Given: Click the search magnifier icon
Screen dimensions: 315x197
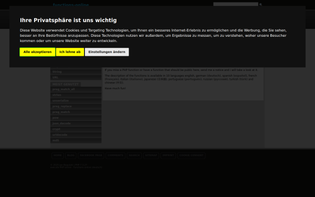Looking at the screenshot, I should pyautogui.click(x=260, y=4).
